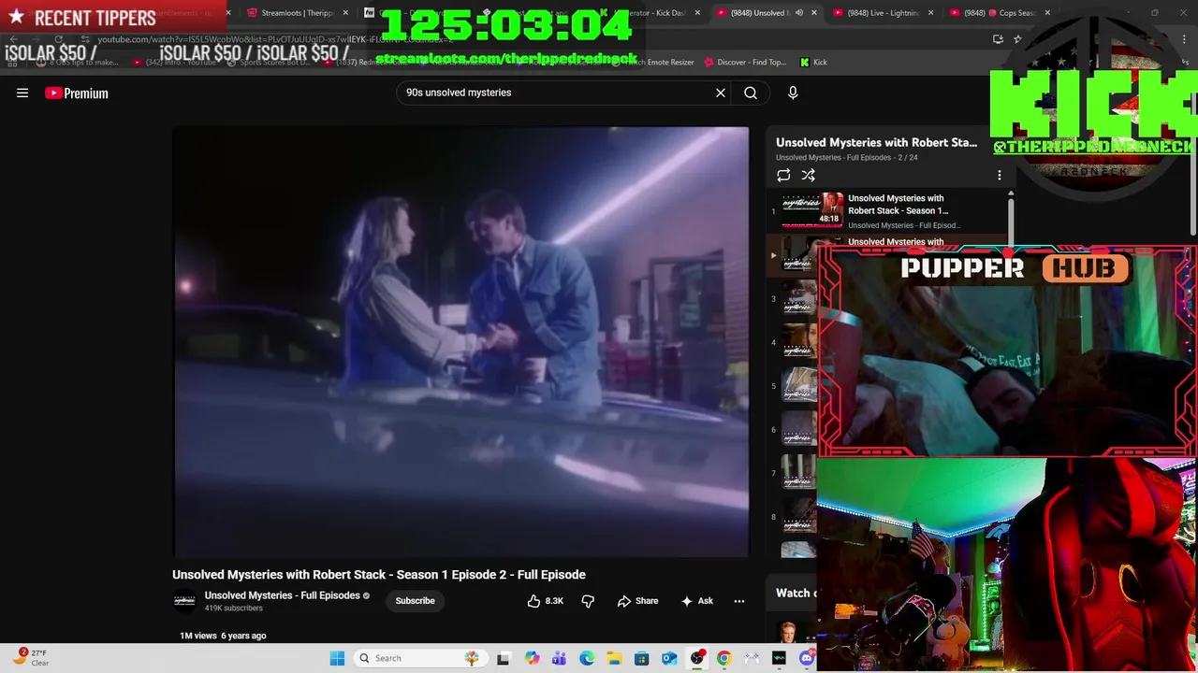Select playlist item number 3 thumbnail
This screenshot has width=1198, height=673.
pos(798,298)
